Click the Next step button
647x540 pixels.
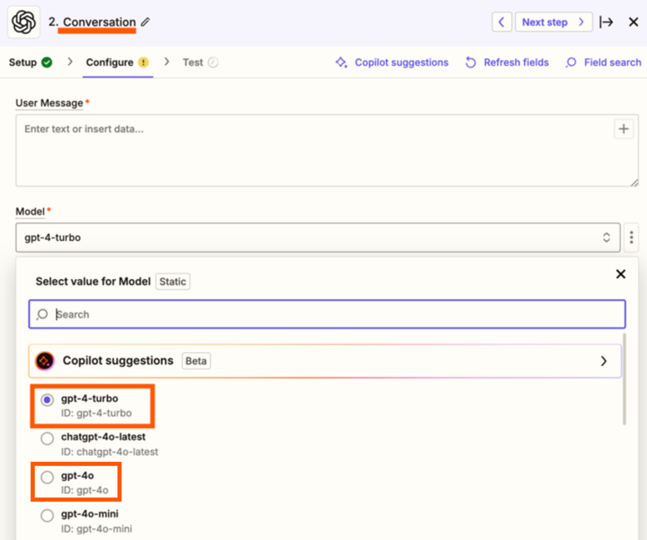coord(553,22)
